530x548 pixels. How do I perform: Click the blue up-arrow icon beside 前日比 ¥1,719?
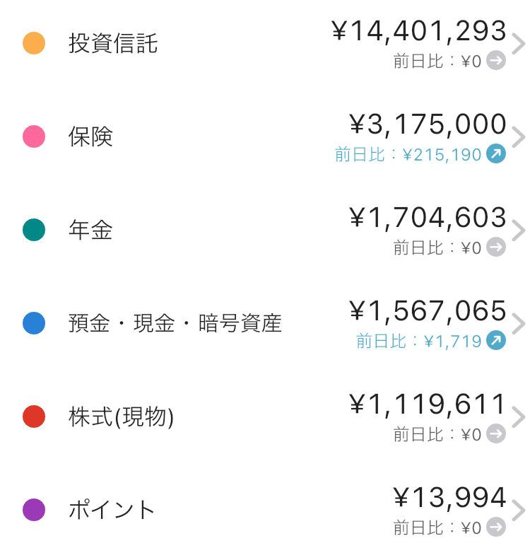point(496,340)
